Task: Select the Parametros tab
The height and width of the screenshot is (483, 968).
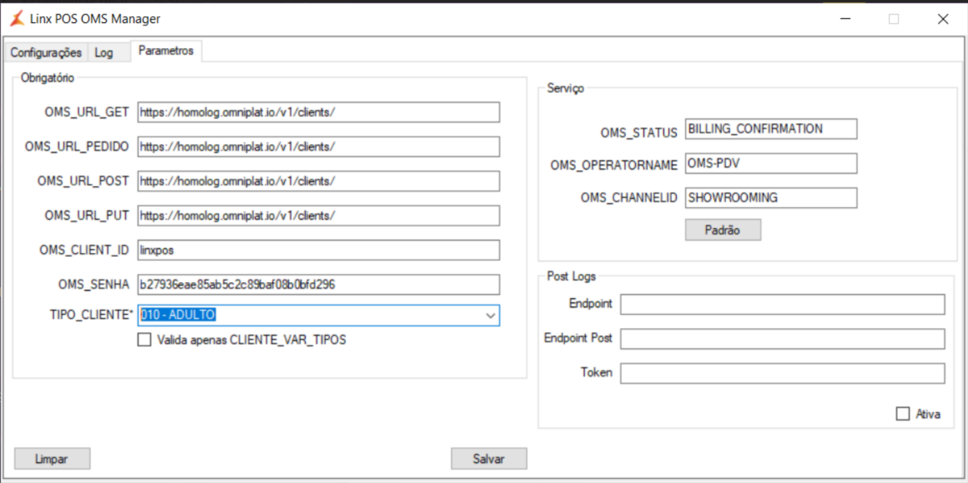Action: [165, 51]
